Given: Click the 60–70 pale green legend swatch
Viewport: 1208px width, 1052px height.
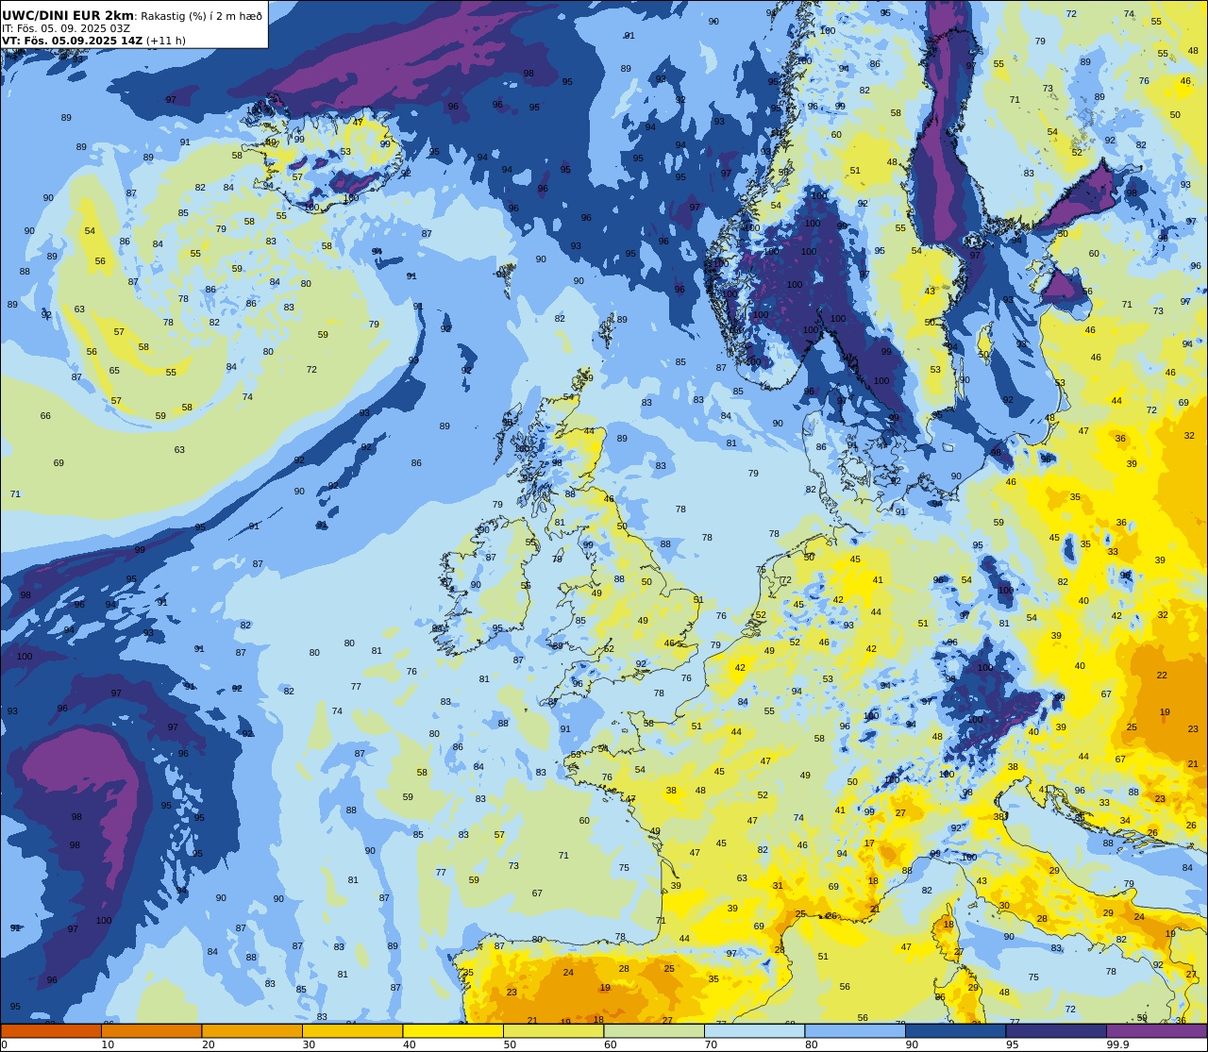Looking at the screenshot, I should pyautogui.click(x=654, y=1031).
